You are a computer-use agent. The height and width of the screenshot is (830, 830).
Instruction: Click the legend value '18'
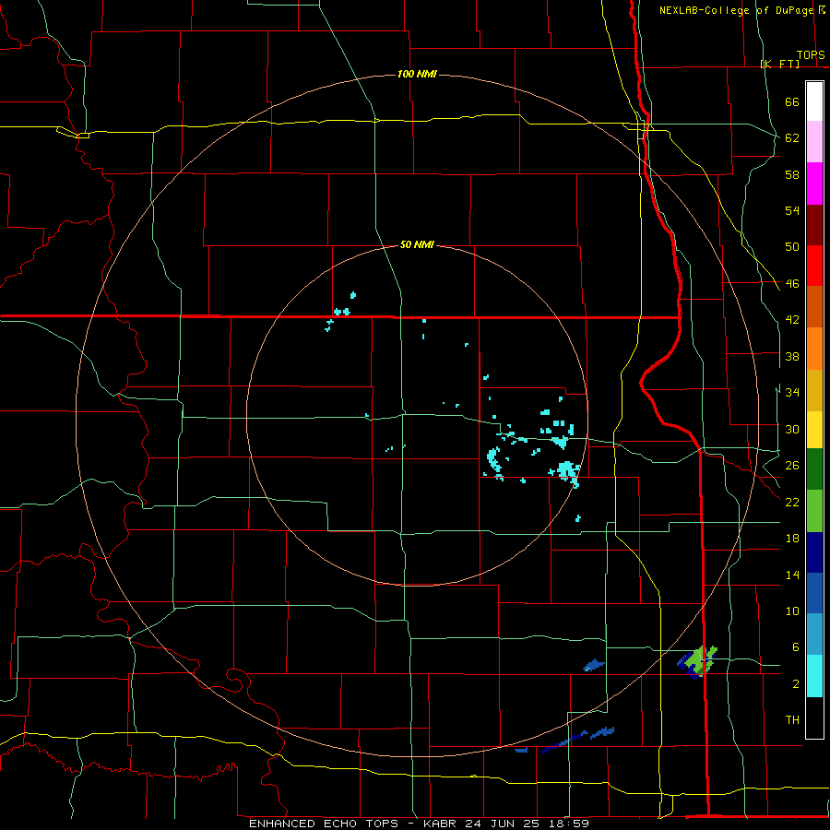click(792, 539)
